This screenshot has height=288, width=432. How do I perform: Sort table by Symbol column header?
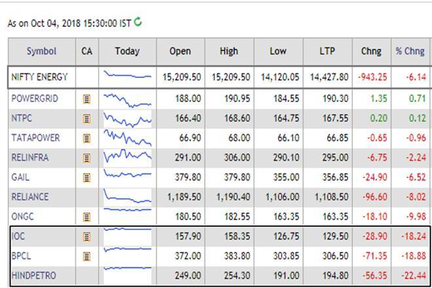point(42,51)
